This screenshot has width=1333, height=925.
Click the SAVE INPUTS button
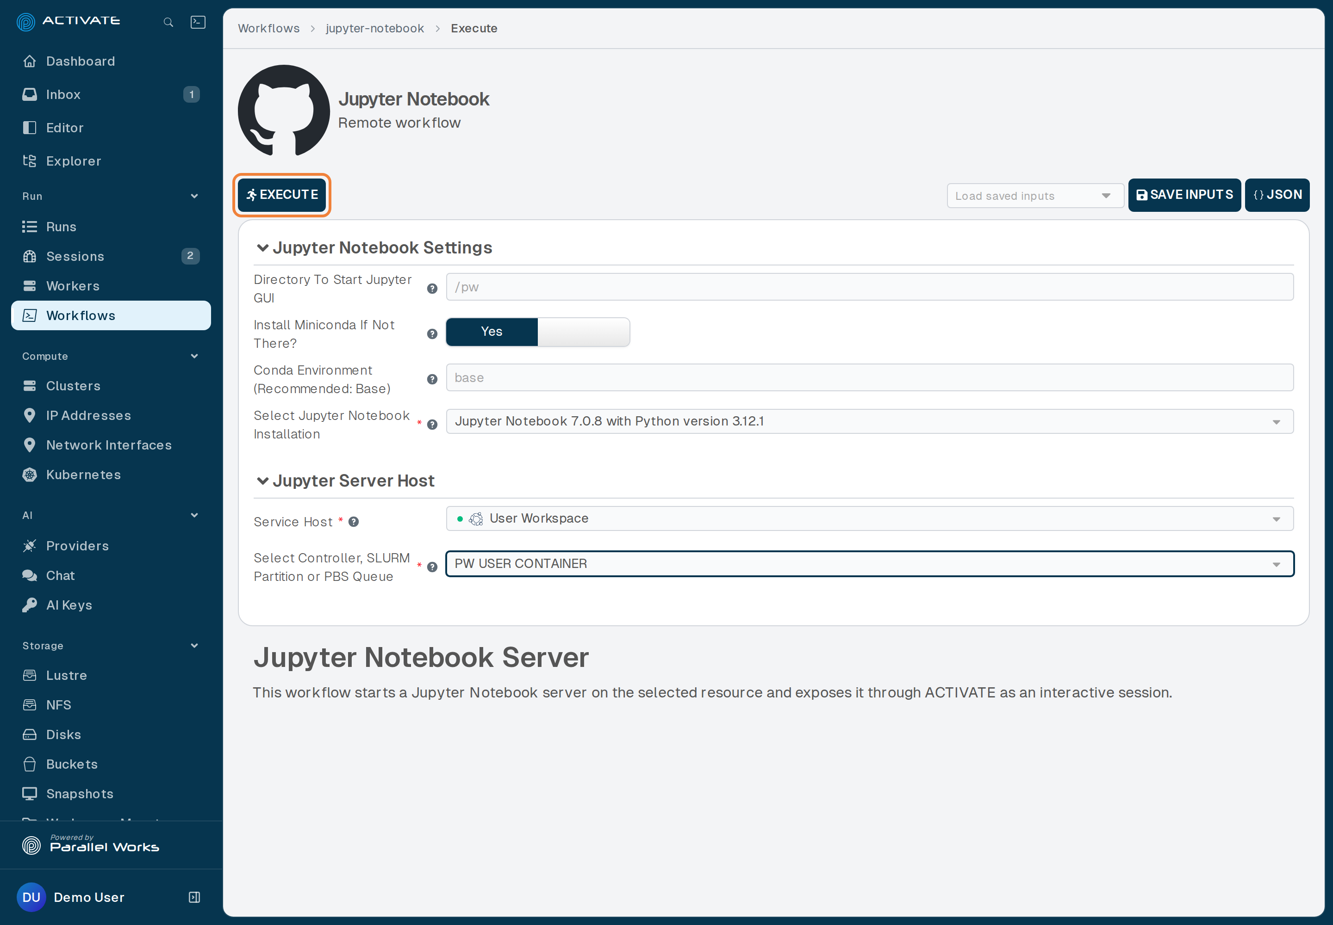click(x=1184, y=195)
